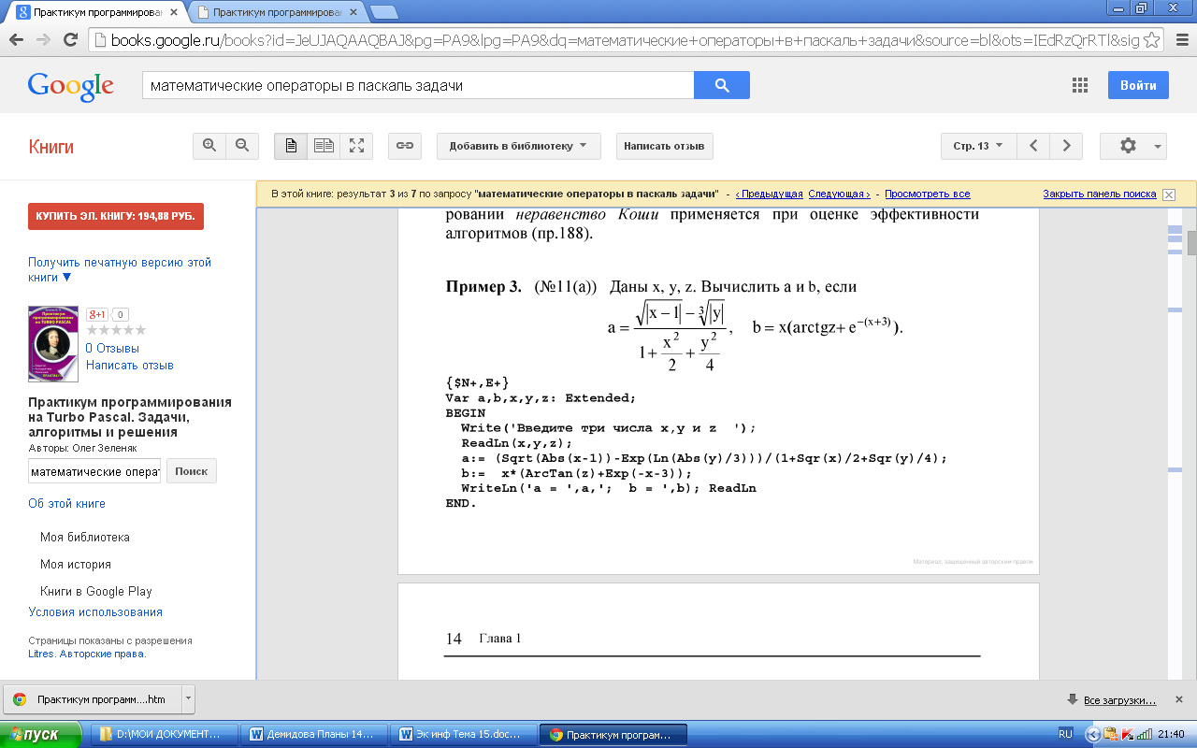Image resolution: width=1197 pixels, height=748 pixels.
Task: Click the blue Google search magnifier button
Action: point(722,85)
